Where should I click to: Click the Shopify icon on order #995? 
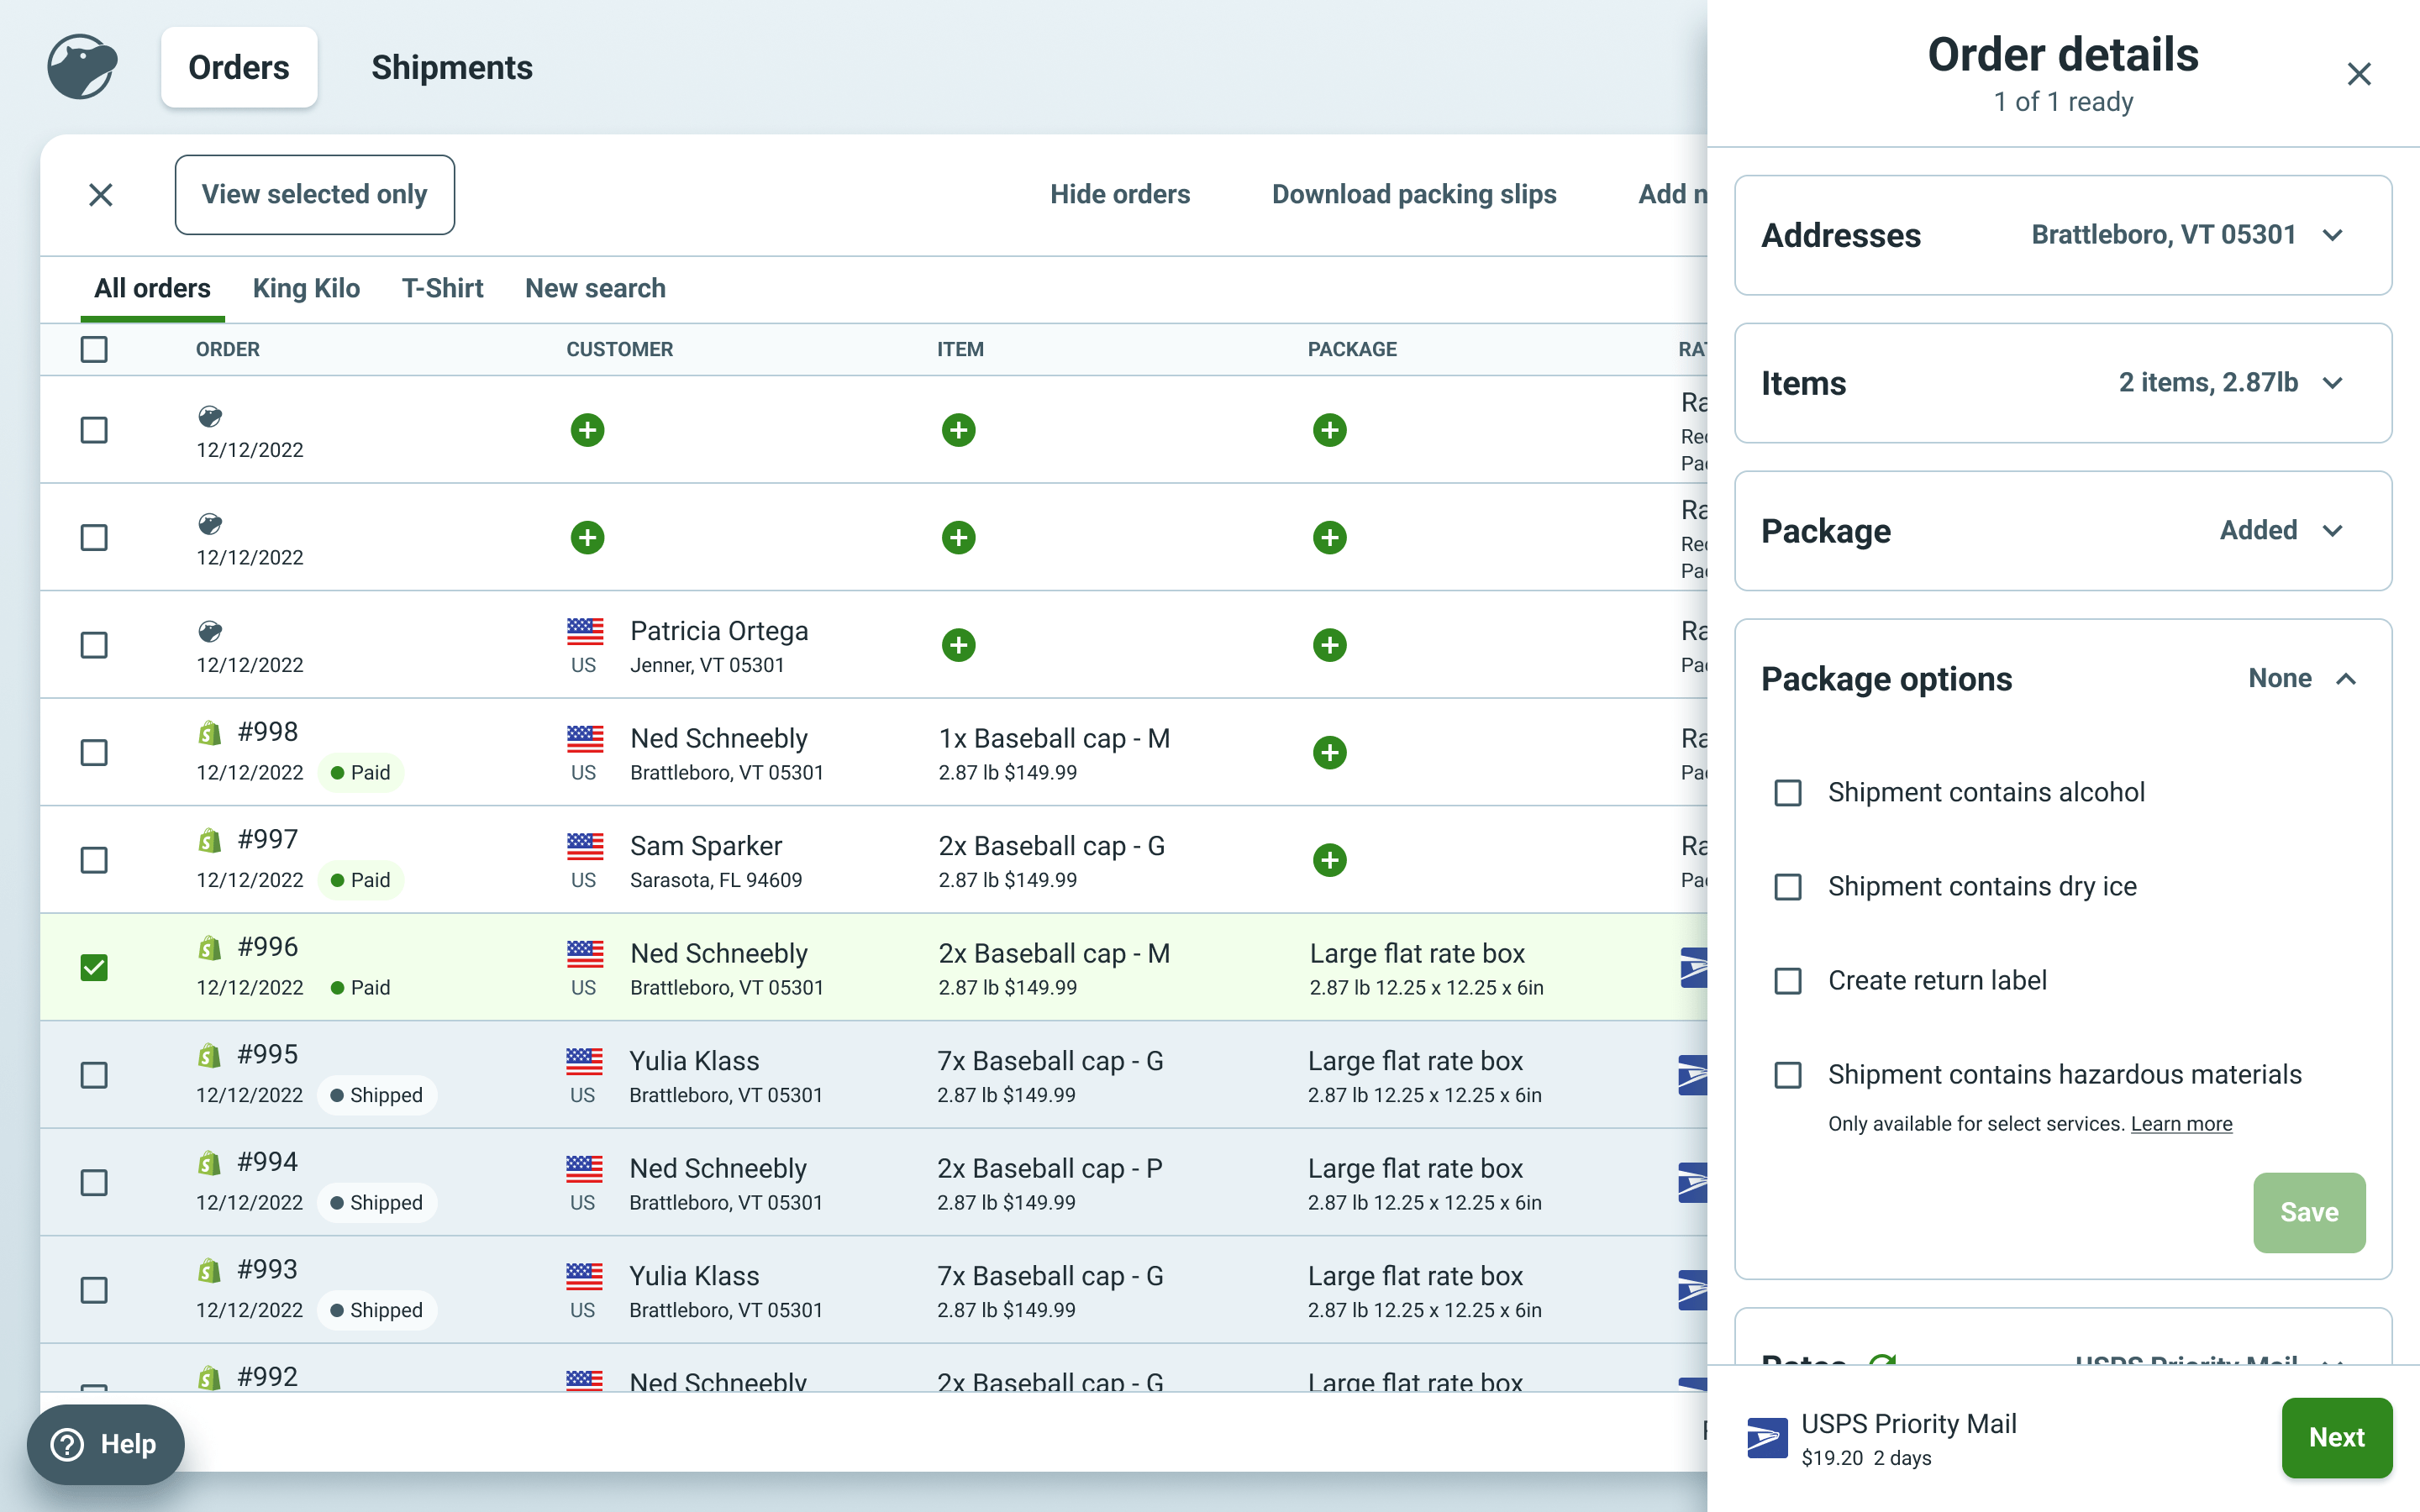pos(209,1056)
